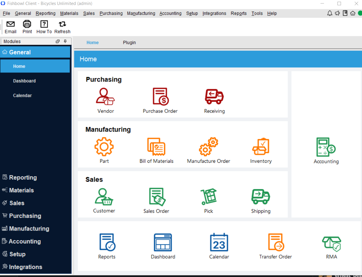Open the Sales menu

[89, 13]
